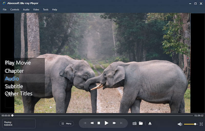Click the Fast Forward icon
Image resolution: width=205 pixels, height=131 pixels.
click(x=114, y=123)
